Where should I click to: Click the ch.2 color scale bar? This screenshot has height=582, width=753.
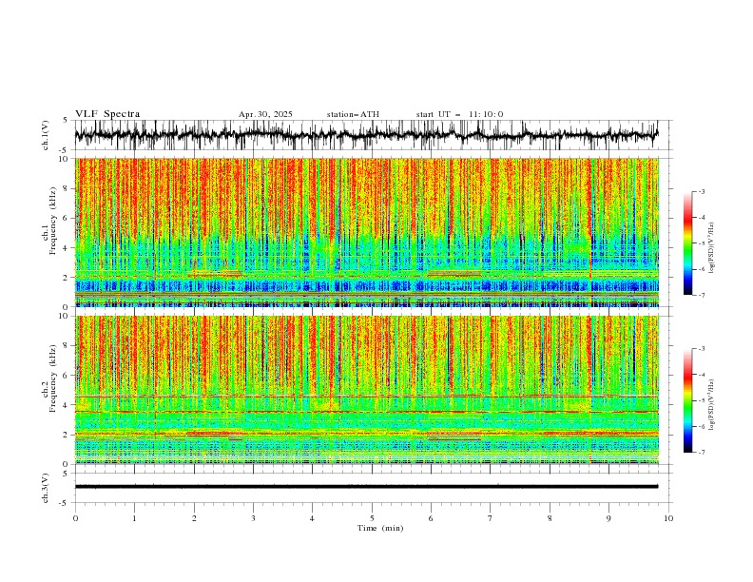[x=687, y=400]
